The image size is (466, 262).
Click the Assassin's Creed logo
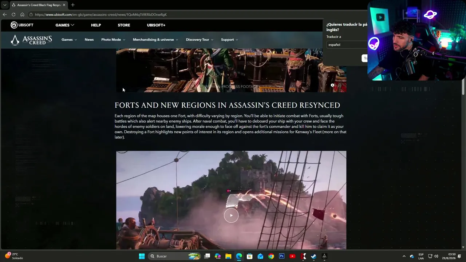[31, 40]
